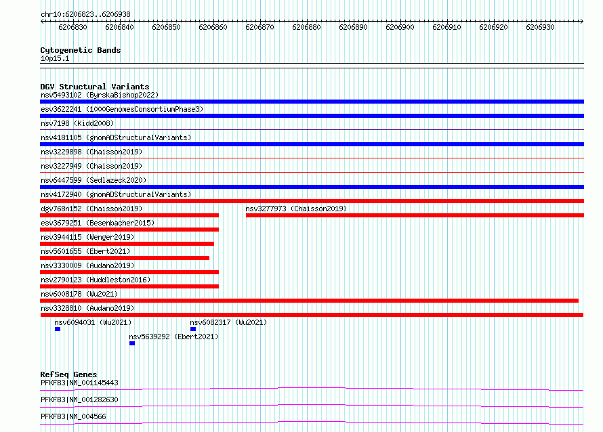This screenshot has height=432, width=603.
Task: Open nsv4172940 (gnomADStructuralVariants) label
Action: (116, 194)
